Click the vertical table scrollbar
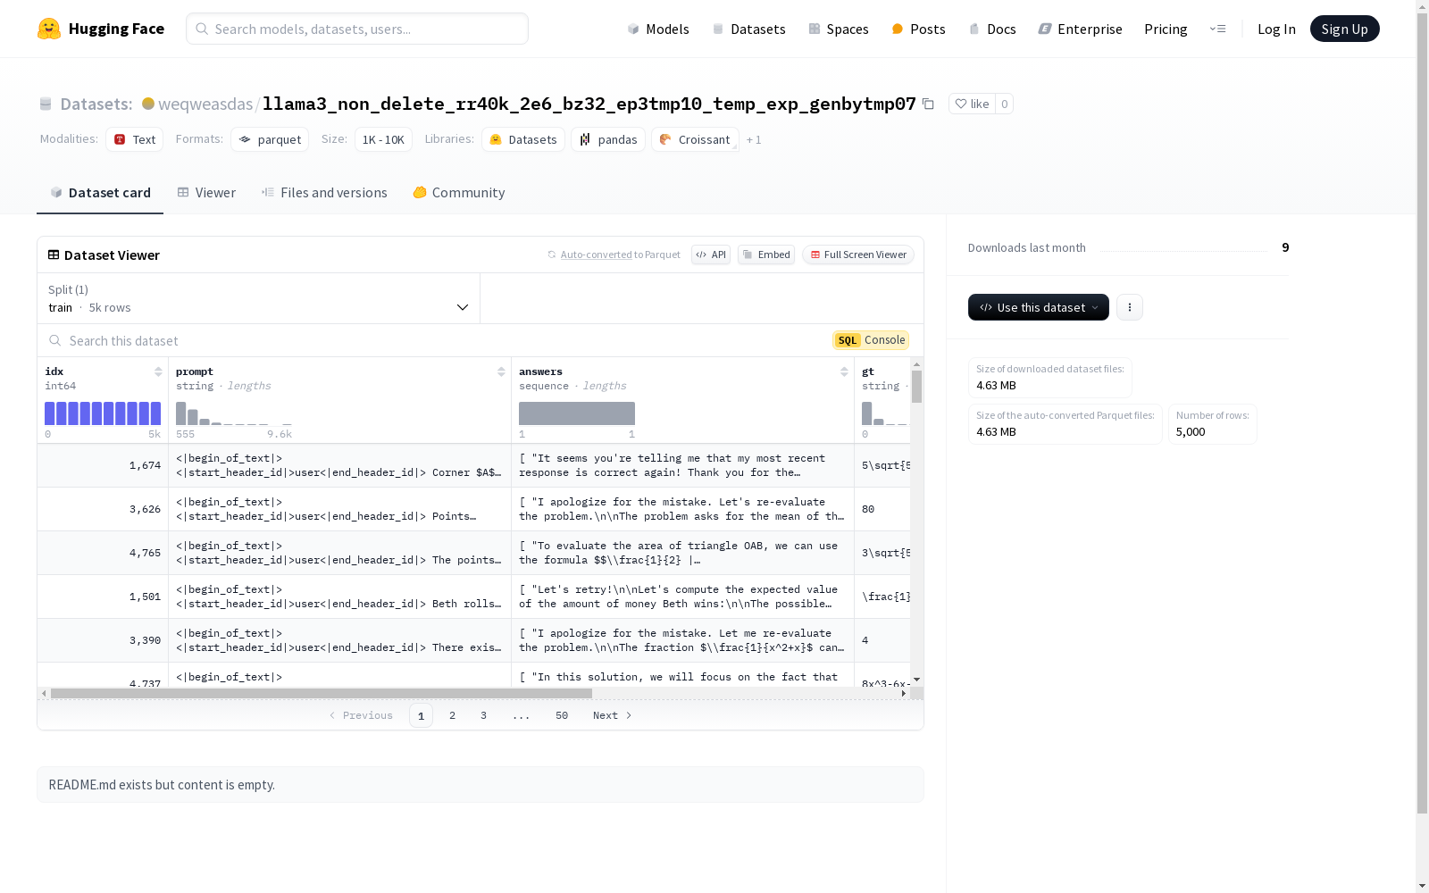 (x=916, y=387)
